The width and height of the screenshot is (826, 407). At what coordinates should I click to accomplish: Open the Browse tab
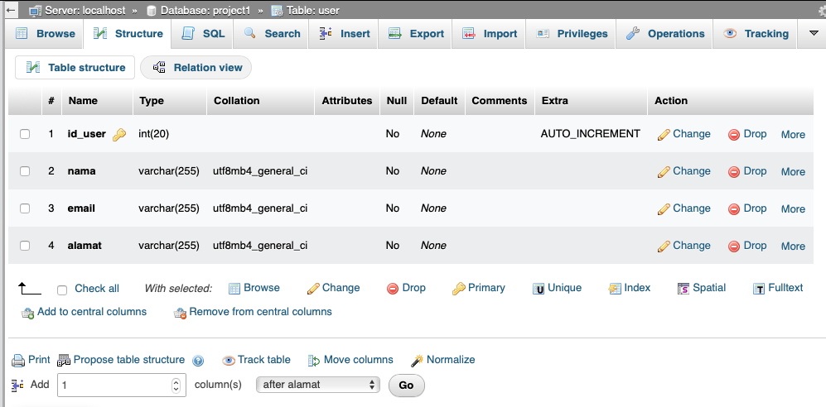pyautogui.click(x=46, y=34)
